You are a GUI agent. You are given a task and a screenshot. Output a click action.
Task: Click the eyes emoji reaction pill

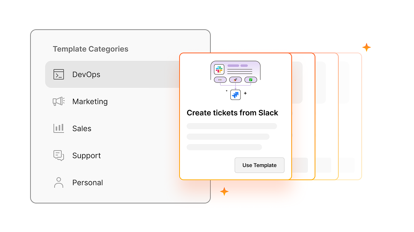[x=220, y=80]
